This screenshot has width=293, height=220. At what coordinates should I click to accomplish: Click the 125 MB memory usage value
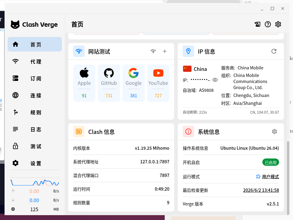pos(34,209)
